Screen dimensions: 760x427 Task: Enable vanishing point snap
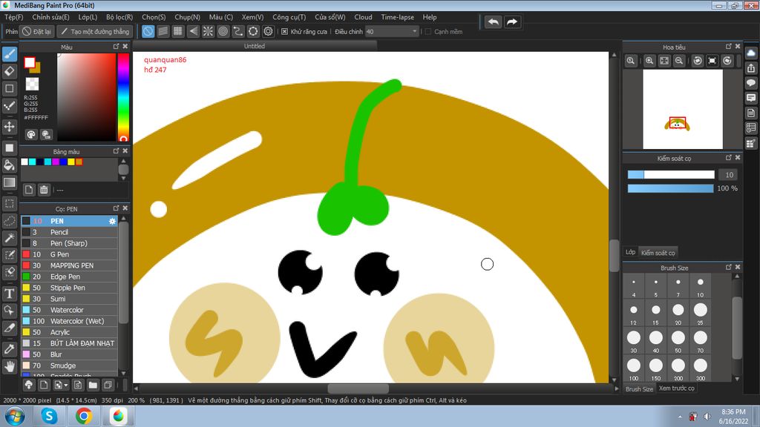tap(193, 31)
